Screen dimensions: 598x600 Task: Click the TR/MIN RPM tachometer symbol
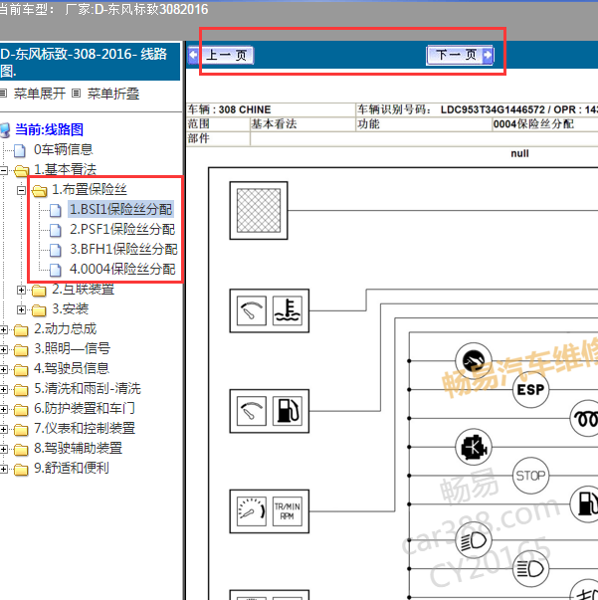tap(288, 511)
